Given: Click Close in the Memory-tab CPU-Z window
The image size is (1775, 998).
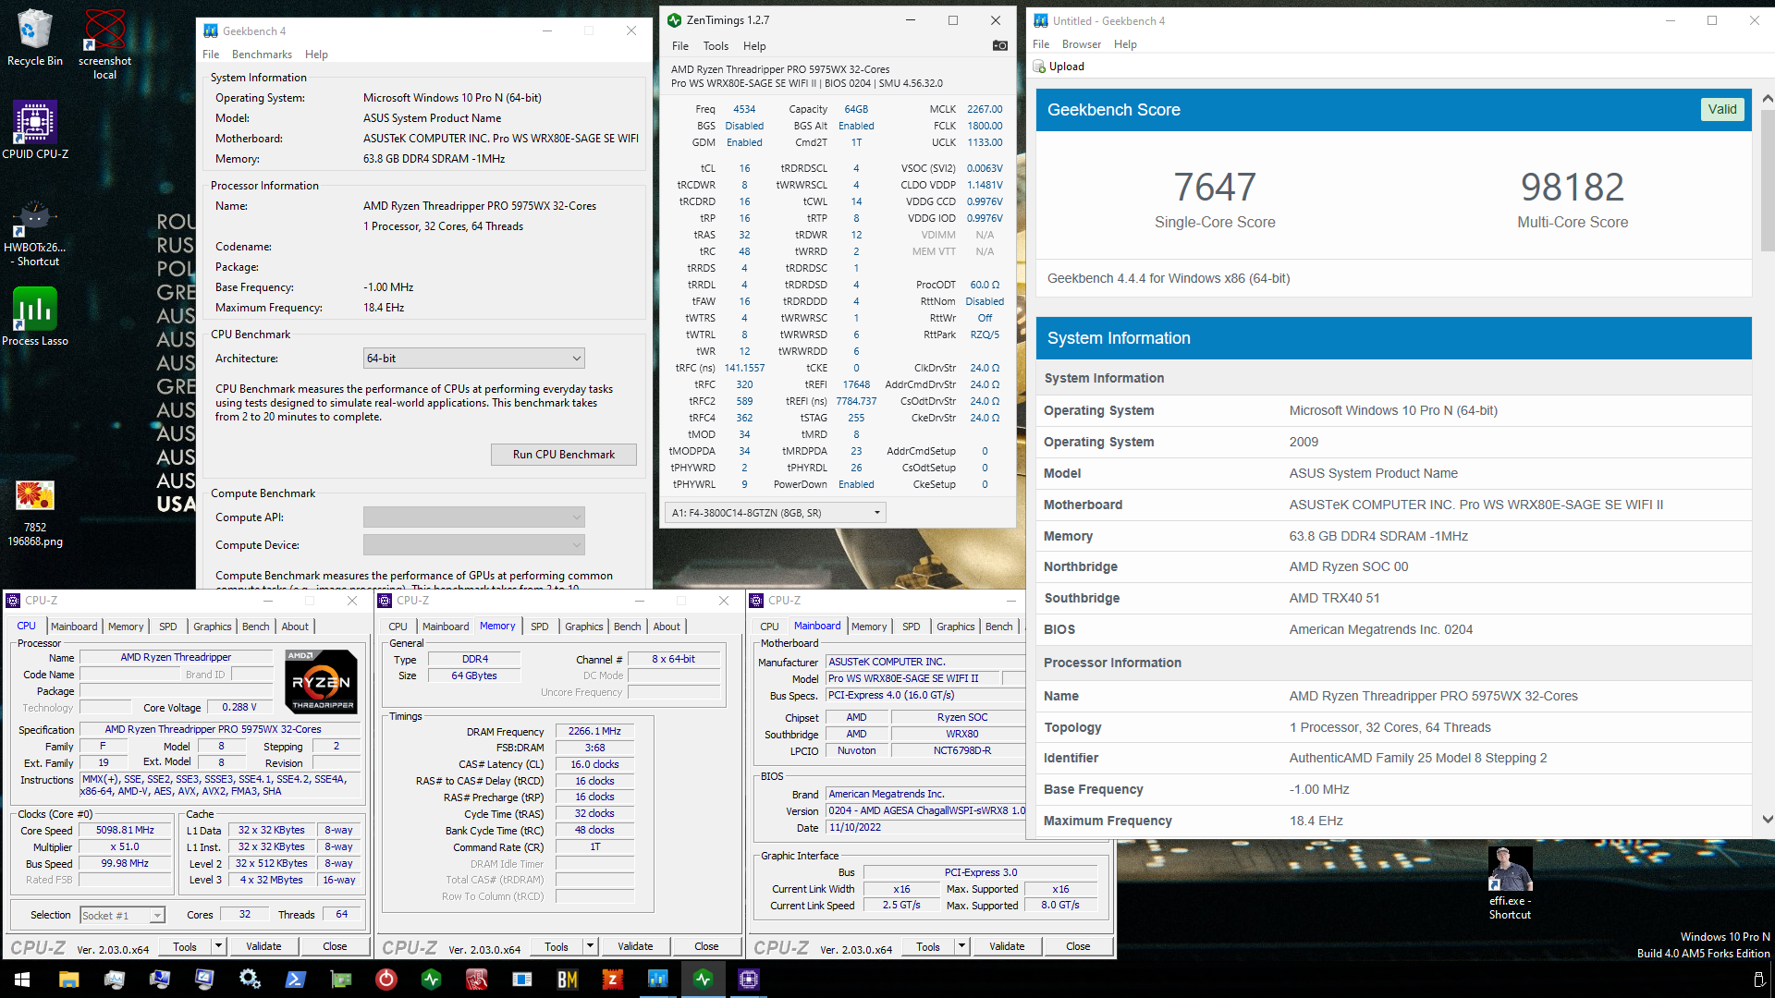Looking at the screenshot, I should pos(706,946).
